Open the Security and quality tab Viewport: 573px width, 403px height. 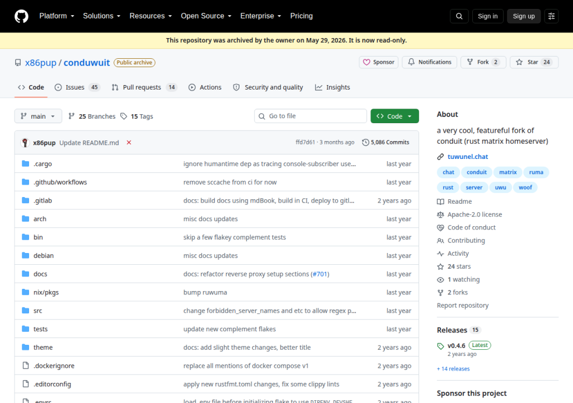pyautogui.click(x=268, y=87)
